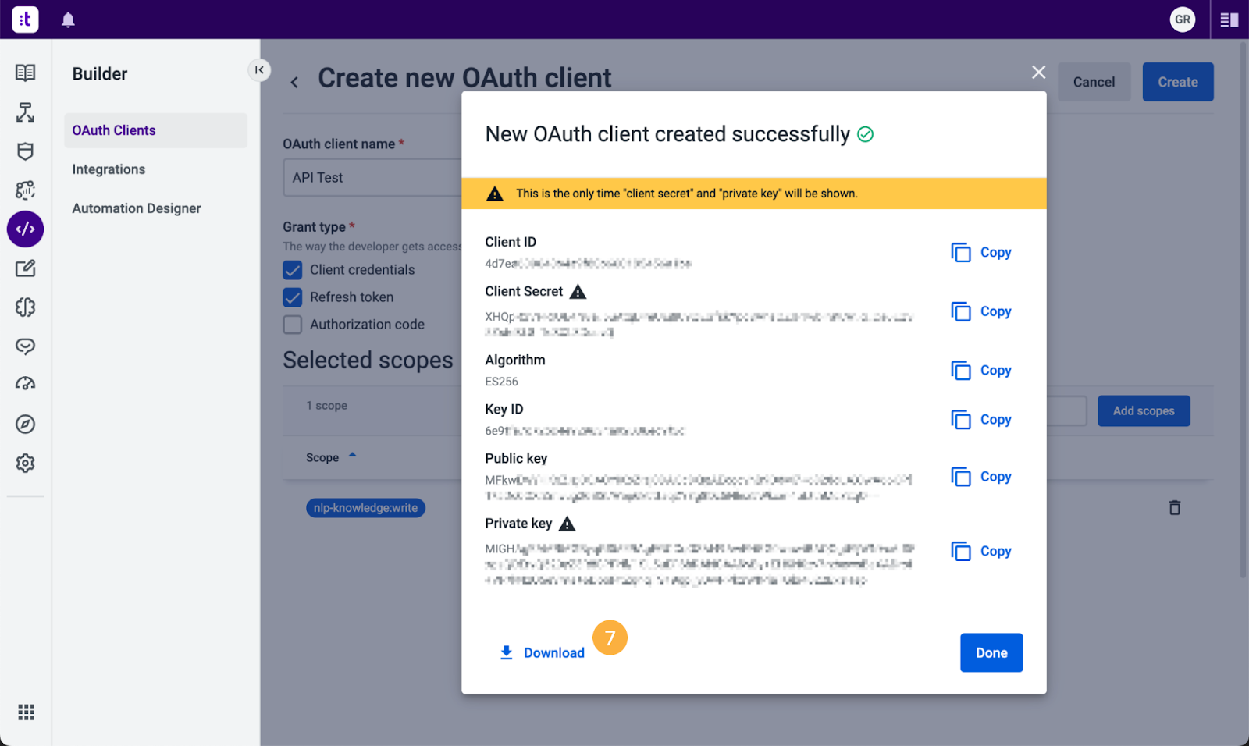This screenshot has height=746, width=1249.
Task: Copy the Private key value
Action: (981, 552)
